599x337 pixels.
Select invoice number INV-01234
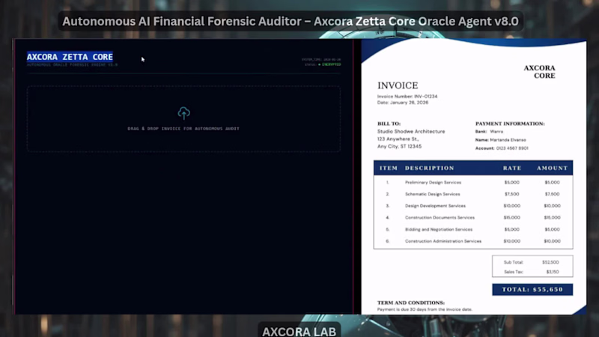(x=426, y=97)
